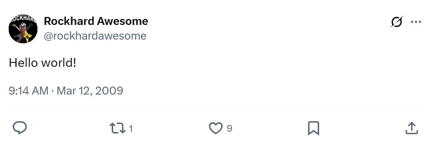The width and height of the screenshot is (433, 144).
Task: Open the three-dot more options menu
Action: (416, 22)
